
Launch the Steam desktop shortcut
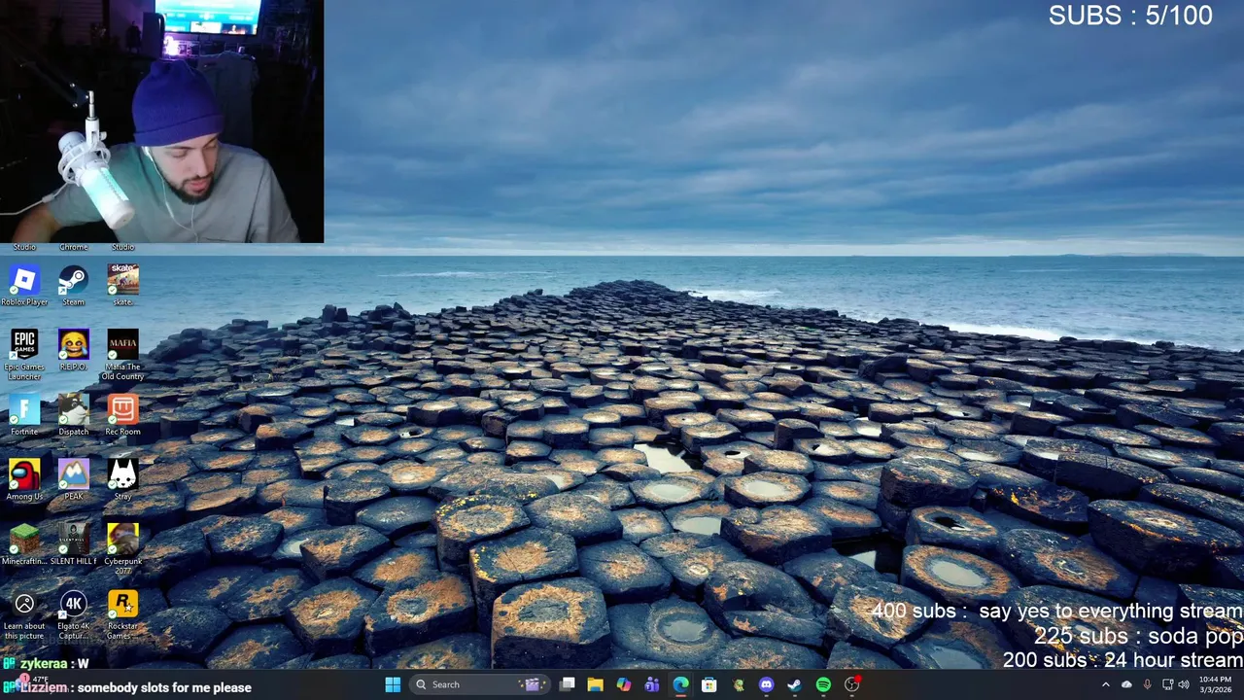[x=74, y=286]
